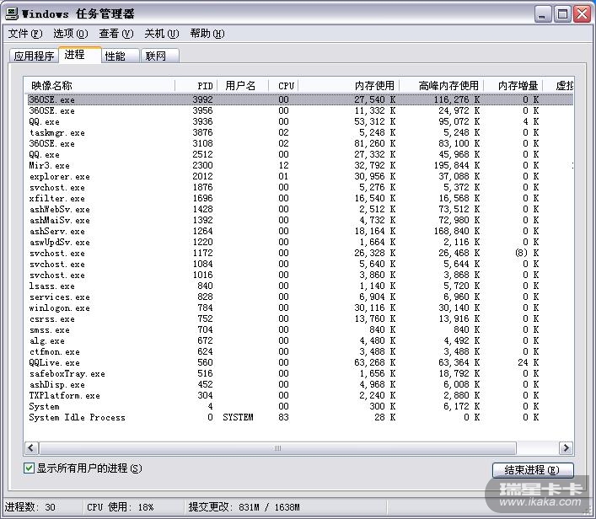The width and height of the screenshot is (596, 519).
Task: Click the right arrow of horizontal scrollbar
Action: pyautogui.click(x=566, y=448)
